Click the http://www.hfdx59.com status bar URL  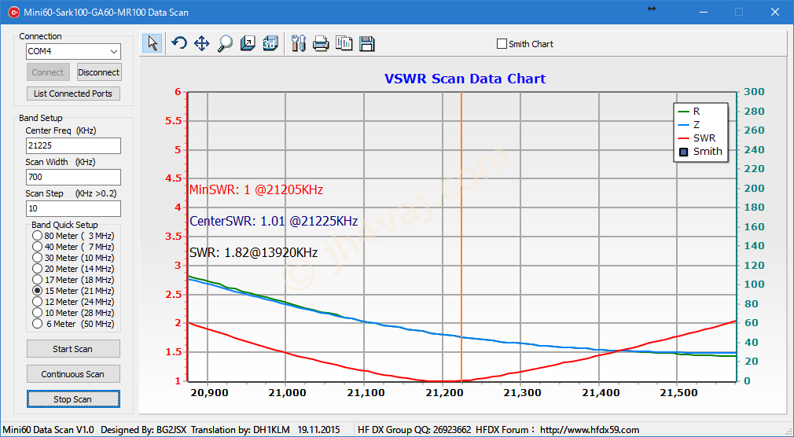click(590, 430)
